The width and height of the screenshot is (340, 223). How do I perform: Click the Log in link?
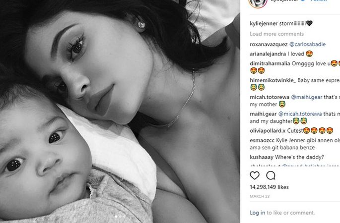point(258,213)
